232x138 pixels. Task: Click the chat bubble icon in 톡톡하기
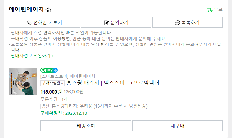(x=178, y=23)
